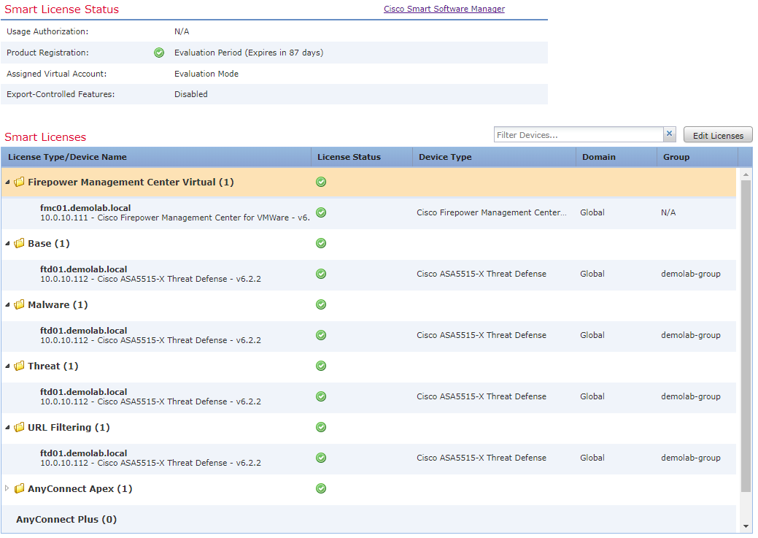
Task: Click the license list scrollbar up arrow
Action: tap(746, 174)
